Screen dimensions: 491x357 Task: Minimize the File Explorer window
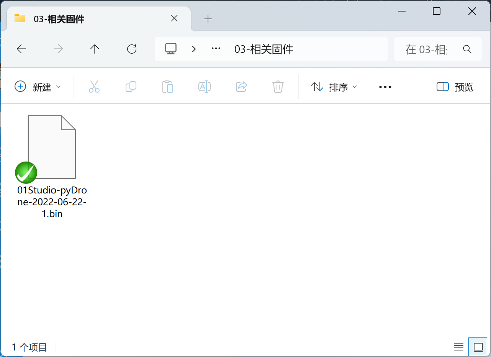(x=402, y=11)
